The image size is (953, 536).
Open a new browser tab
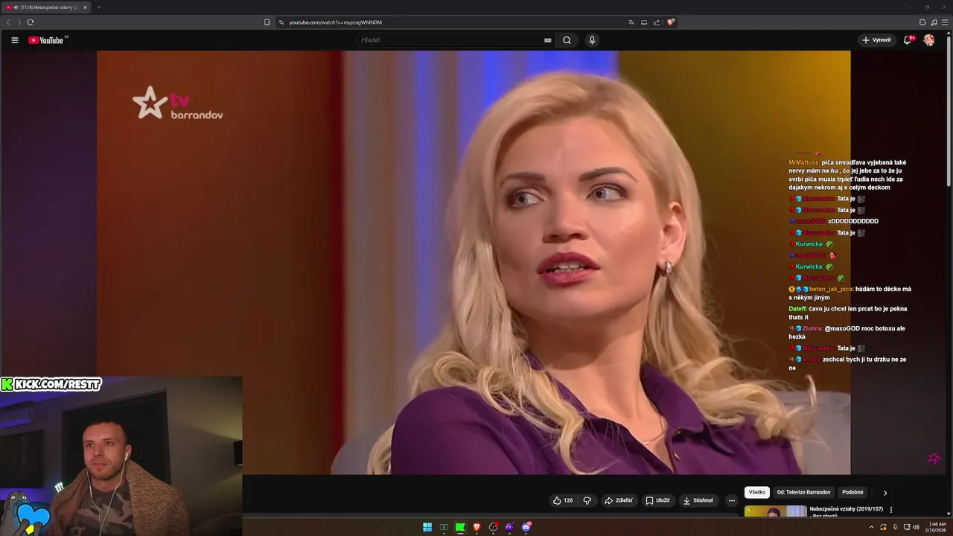pyautogui.click(x=98, y=7)
